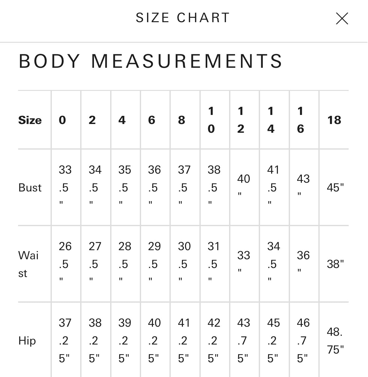Select the 48.75" hip measurement cell
The height and width of the screenshot is (377, 368).
point(335,340)
